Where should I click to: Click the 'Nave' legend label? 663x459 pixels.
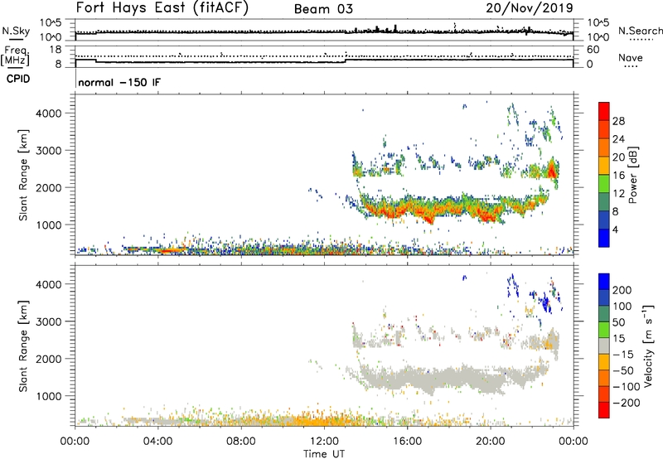click(x=631, y=57)
